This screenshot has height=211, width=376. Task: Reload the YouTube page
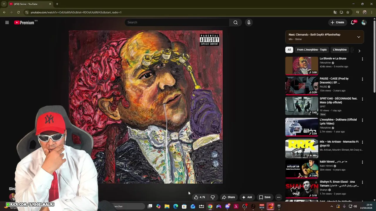(x=18, y=12)
